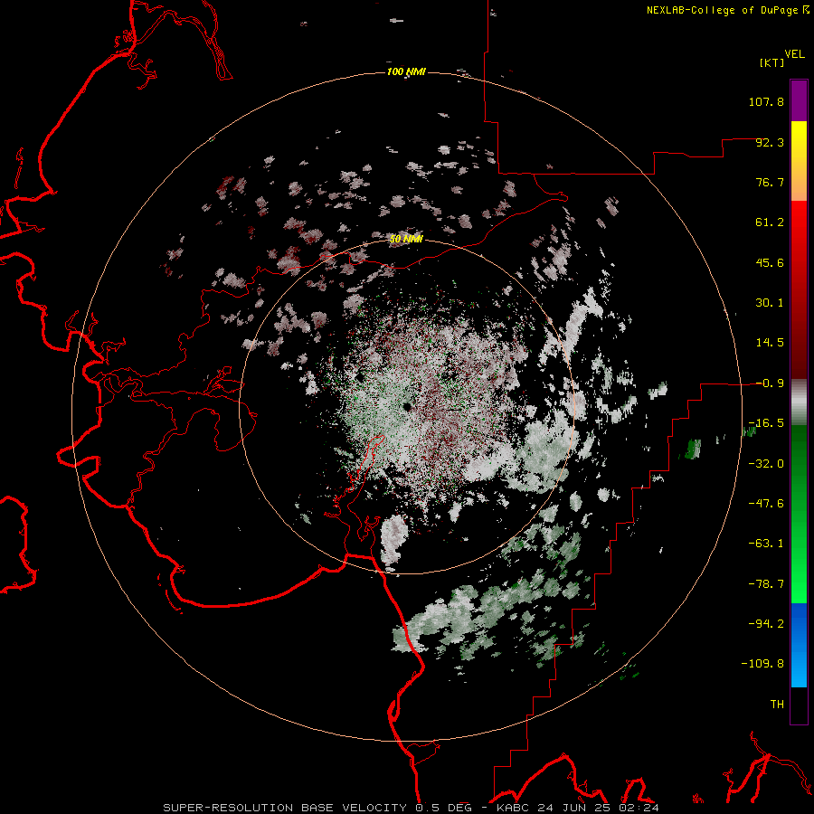This screenshot has height=814, width=814.
Task: Click the -32.0 legend value
Action: (766, 464)
